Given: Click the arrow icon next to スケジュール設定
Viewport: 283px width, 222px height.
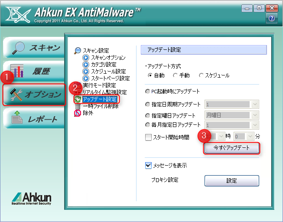Looking at the screenshot, I should click(x=86, y=72).
